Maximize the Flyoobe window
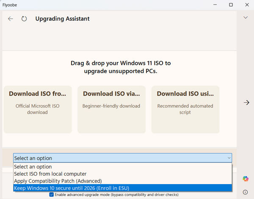254x199 pixels. [231, 5]
